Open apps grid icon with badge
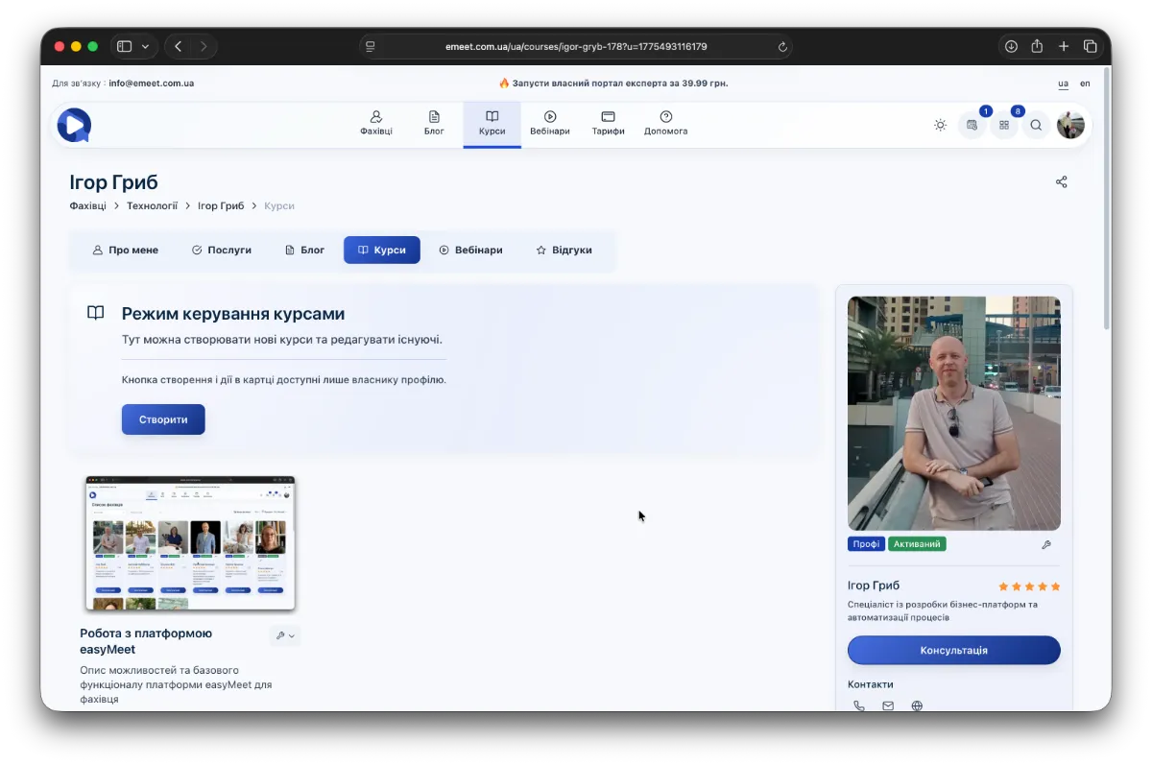This screenshot has height=765, width=1152. click(x=1004, y=125)
